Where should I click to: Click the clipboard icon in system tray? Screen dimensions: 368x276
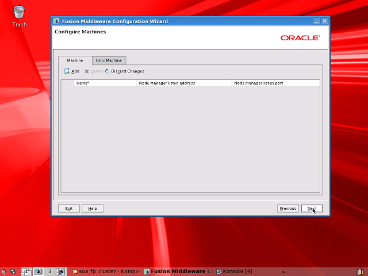pyautogui.click(x=360, y=272)
